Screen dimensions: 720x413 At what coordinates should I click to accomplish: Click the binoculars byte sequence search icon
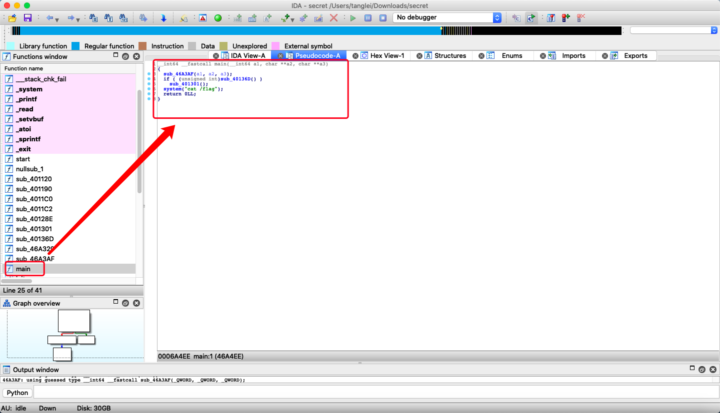pyautogui.click(x=123, y=18)
